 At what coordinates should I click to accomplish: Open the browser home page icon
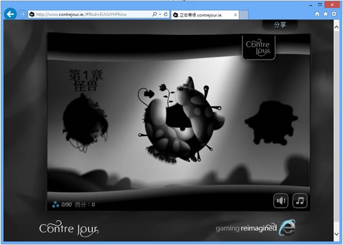(318, 13)
